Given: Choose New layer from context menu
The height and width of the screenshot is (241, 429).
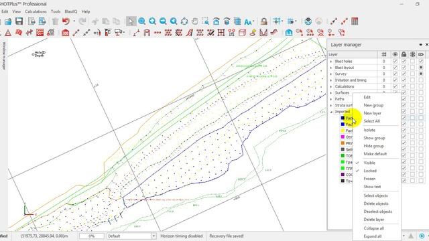Looking at the screenshot, I should click(373, 113).
